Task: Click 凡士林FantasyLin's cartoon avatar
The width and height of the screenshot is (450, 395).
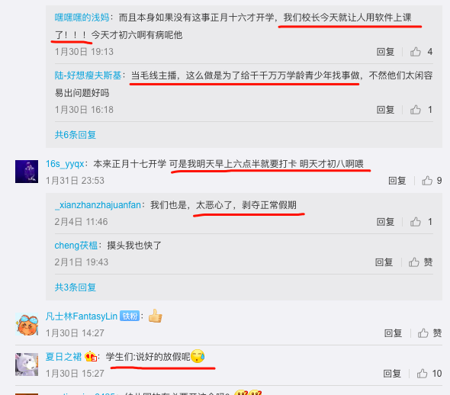Action: click(27, 324)
